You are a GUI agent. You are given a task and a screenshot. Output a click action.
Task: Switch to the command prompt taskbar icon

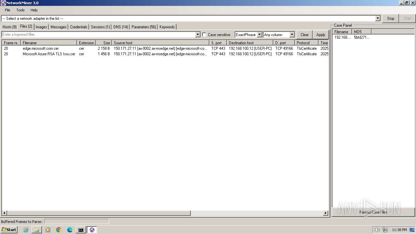click(81, 230)
